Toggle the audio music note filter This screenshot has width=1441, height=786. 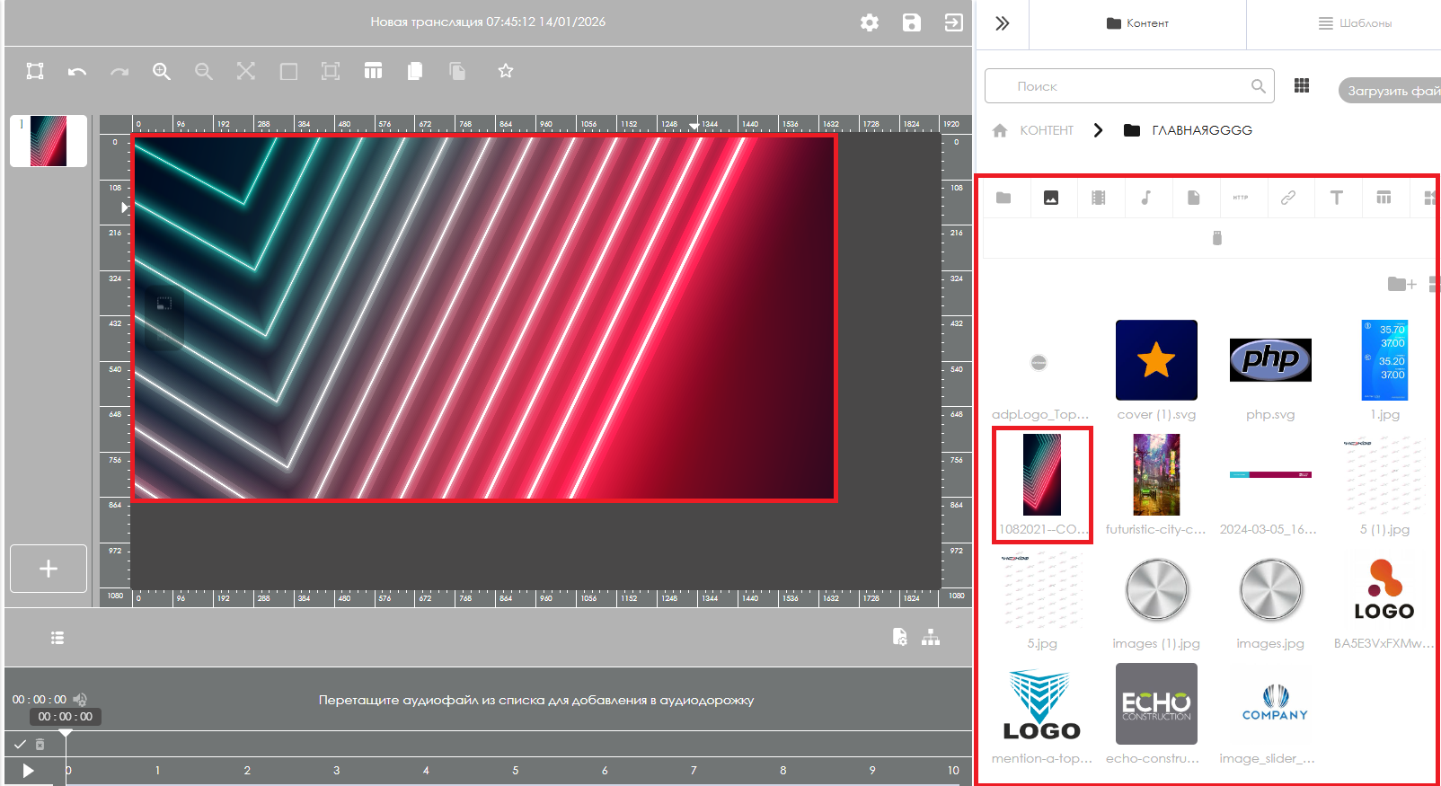[x=1145, y=198]
